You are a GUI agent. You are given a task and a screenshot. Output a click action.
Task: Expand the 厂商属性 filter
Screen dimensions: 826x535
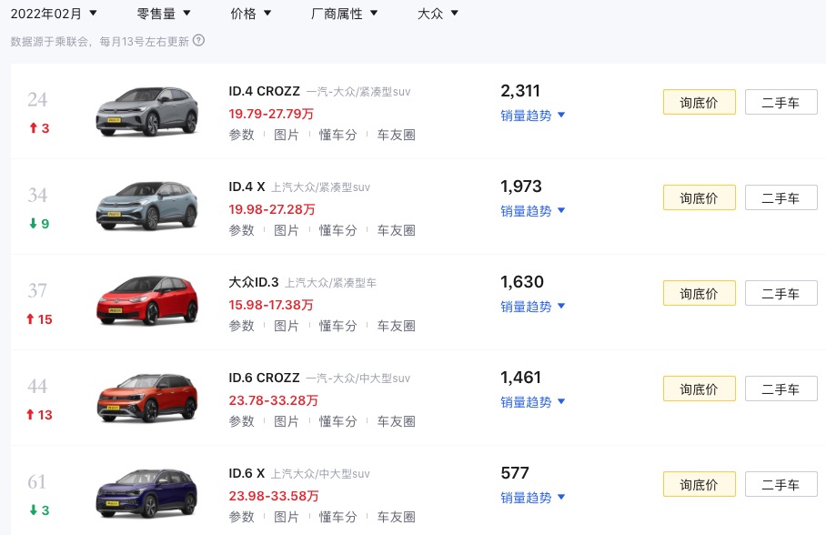click(x=344, y=14)
